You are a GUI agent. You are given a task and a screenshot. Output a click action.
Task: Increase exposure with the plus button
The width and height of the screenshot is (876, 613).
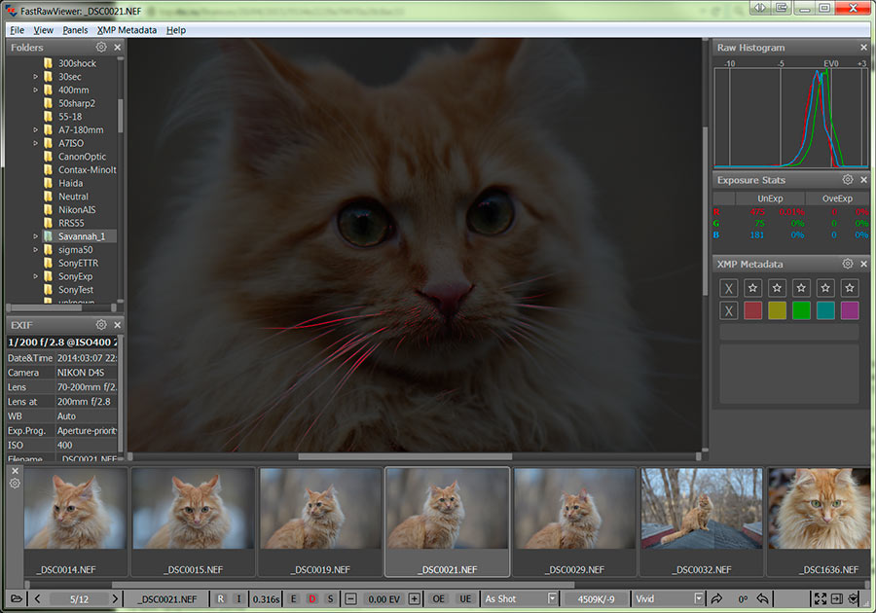coord(414,598)
